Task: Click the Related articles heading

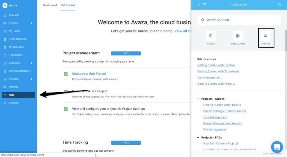Action: point(207,59)
